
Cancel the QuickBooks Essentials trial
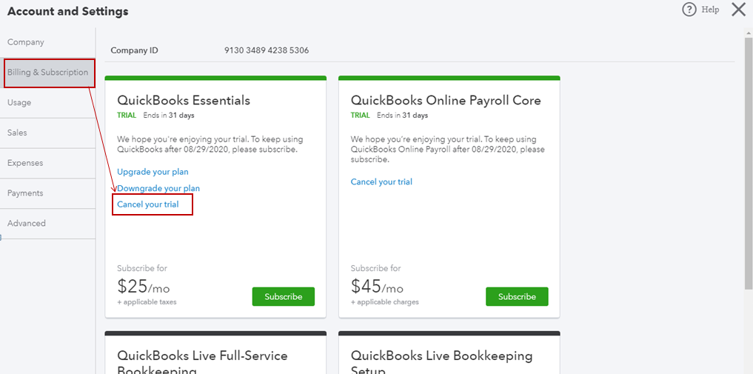point(148,204)
